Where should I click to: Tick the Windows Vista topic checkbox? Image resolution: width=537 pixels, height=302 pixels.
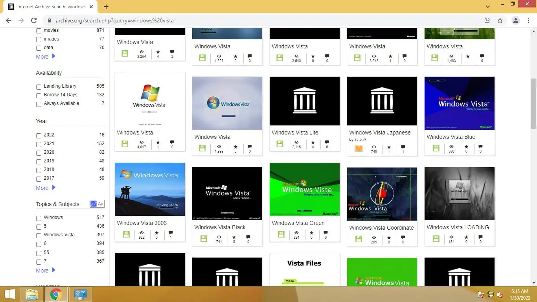pos(39,236)
